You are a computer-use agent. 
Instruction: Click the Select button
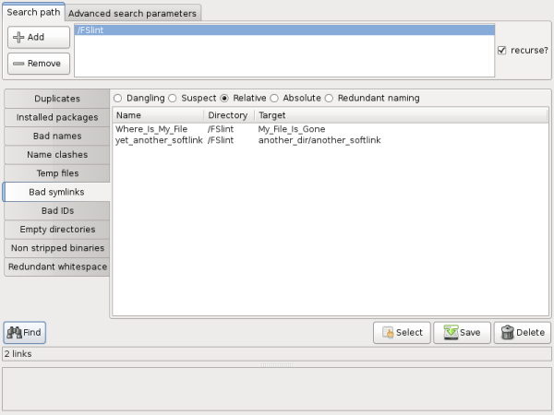(402, 333)
